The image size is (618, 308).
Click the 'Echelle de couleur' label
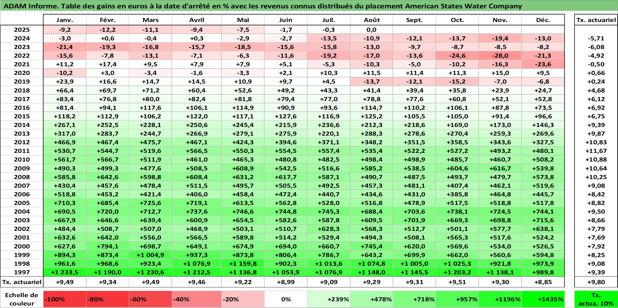(x=22, y=299)
